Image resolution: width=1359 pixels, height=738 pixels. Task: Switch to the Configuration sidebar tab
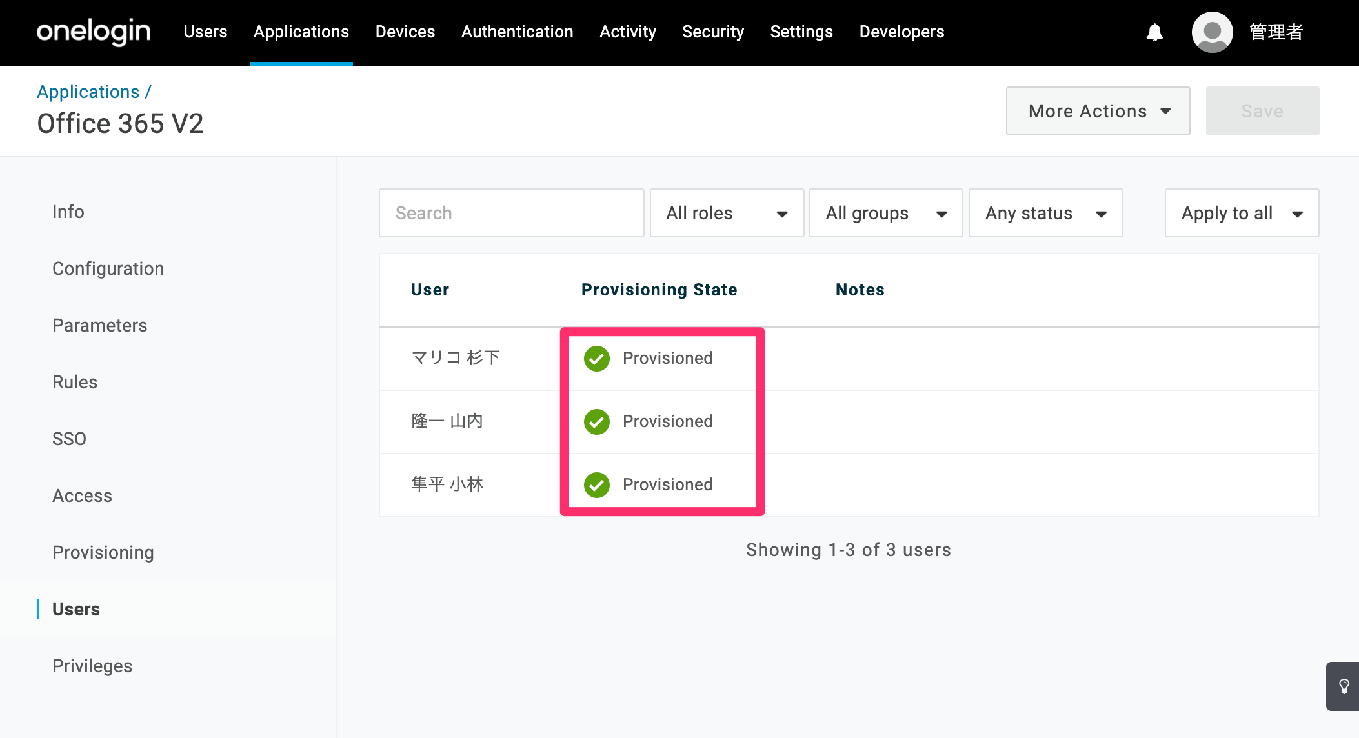point(108,268)
